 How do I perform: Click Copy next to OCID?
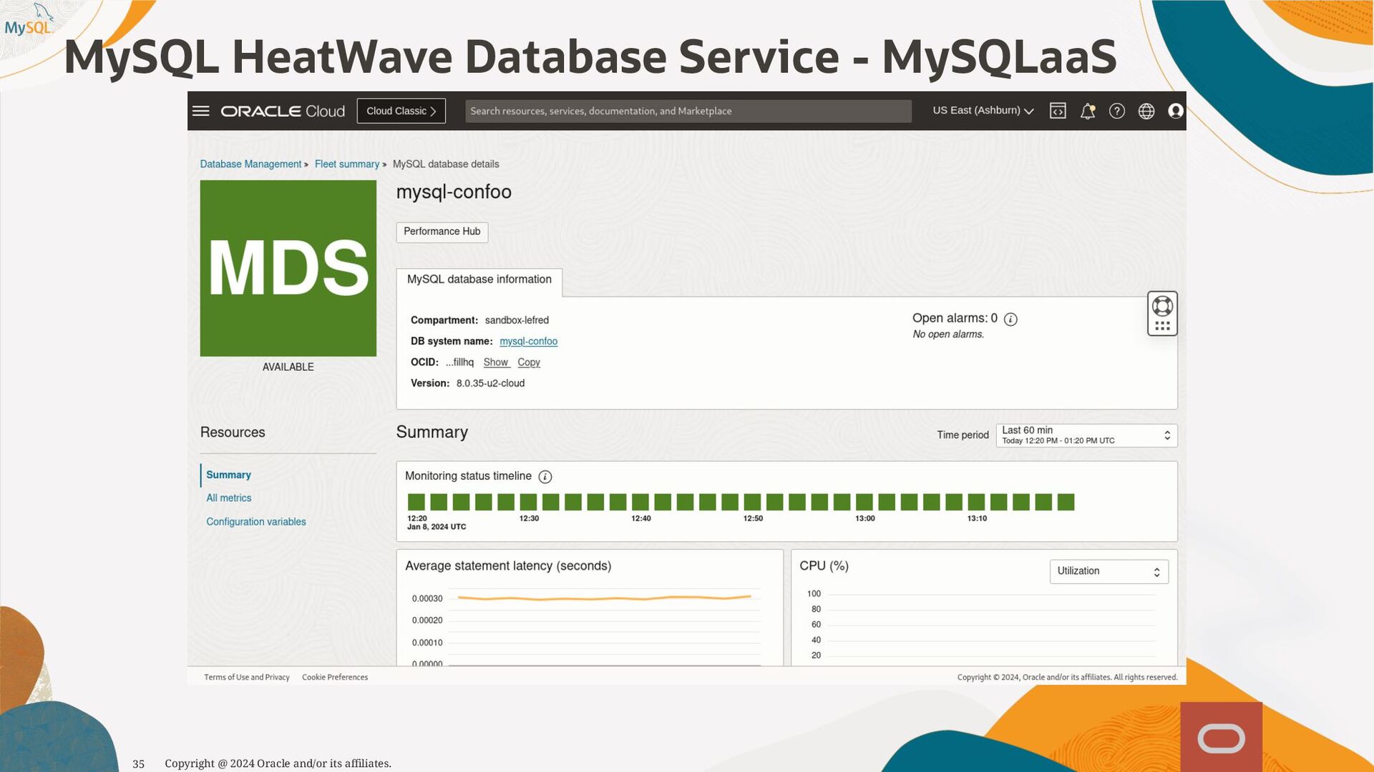(x=529, y=362)
